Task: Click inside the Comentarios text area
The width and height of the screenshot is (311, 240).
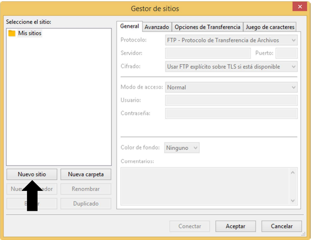Action: (x=204, y=186)
